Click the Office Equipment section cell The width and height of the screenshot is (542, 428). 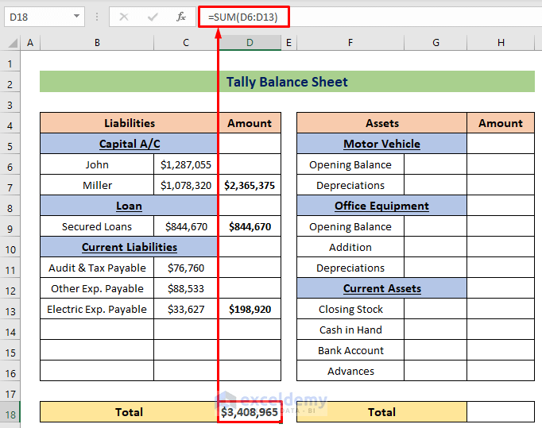[382, 206]
